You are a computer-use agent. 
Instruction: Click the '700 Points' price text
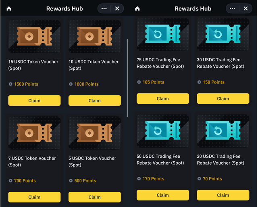(25, 181)
